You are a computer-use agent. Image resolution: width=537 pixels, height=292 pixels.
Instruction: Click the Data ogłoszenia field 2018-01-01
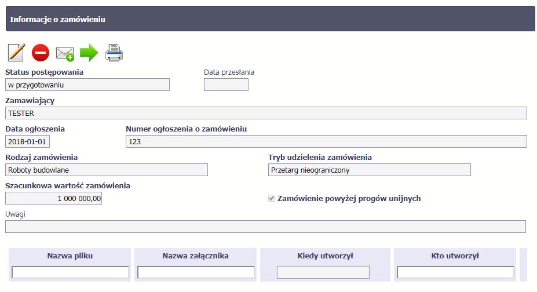27,141
